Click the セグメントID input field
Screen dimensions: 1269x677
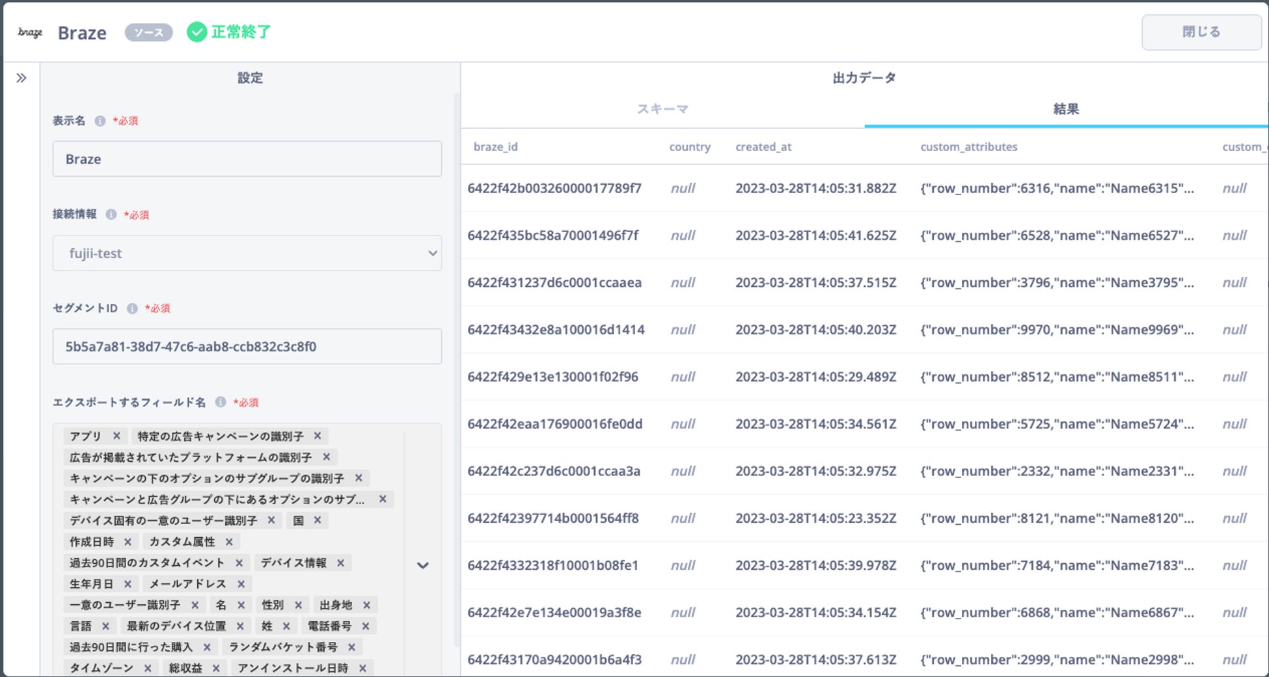pyautogui.click(x=247, y=346)
